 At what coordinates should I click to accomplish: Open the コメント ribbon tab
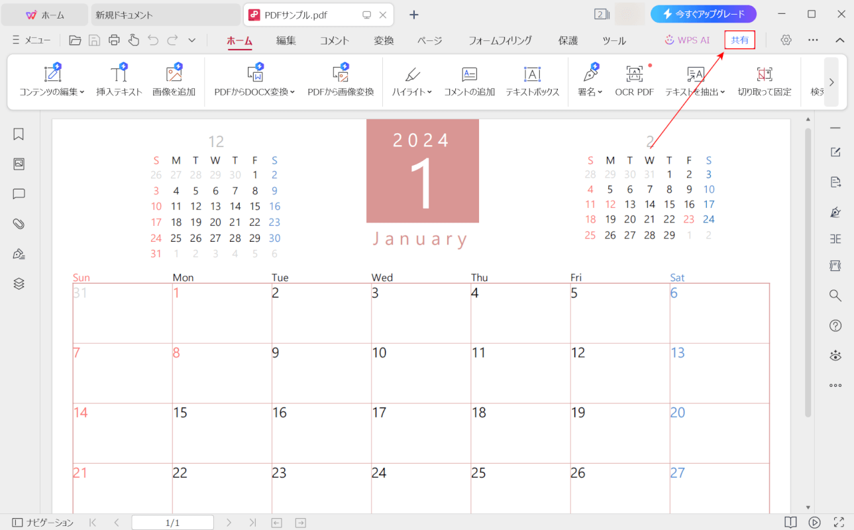[x=335, y=40]
